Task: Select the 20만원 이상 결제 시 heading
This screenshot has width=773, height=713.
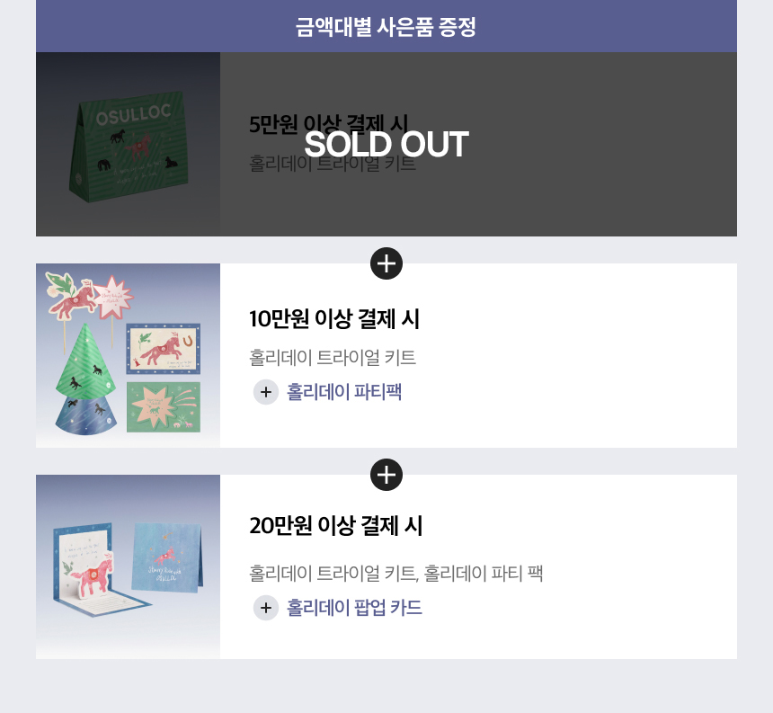Action: 336,526
